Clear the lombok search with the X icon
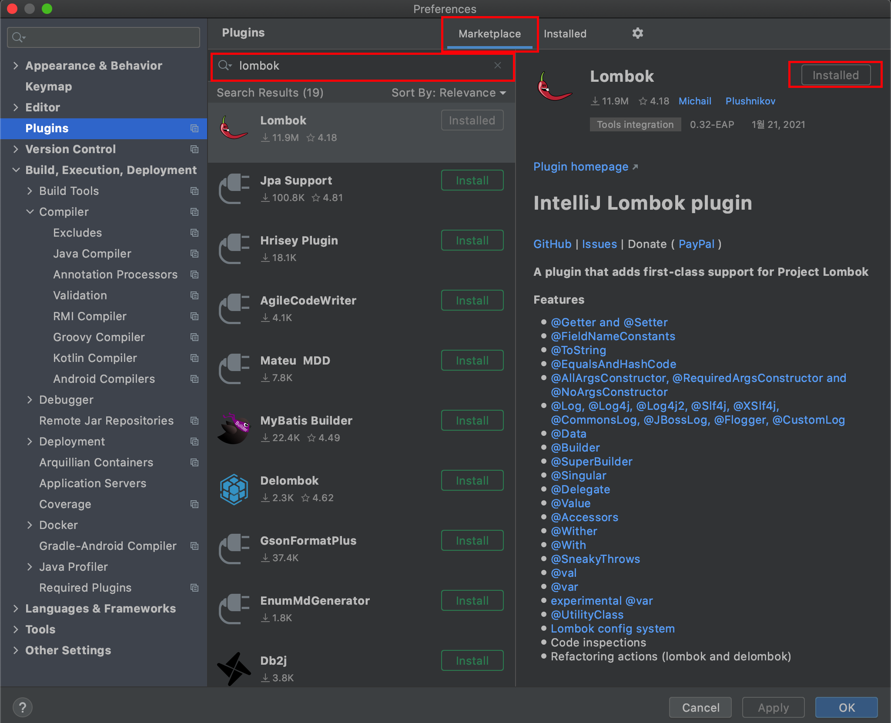891x723 pixels. [498, 65]
